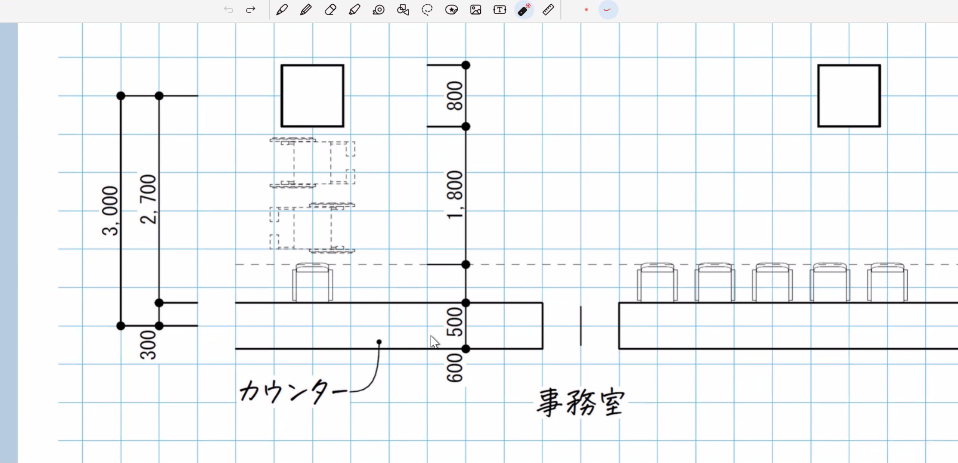The height and width of the screenshot is (463, 958).
Task: Select the Pencil tool
Action: pyautogui.click(x=306, y=10)
